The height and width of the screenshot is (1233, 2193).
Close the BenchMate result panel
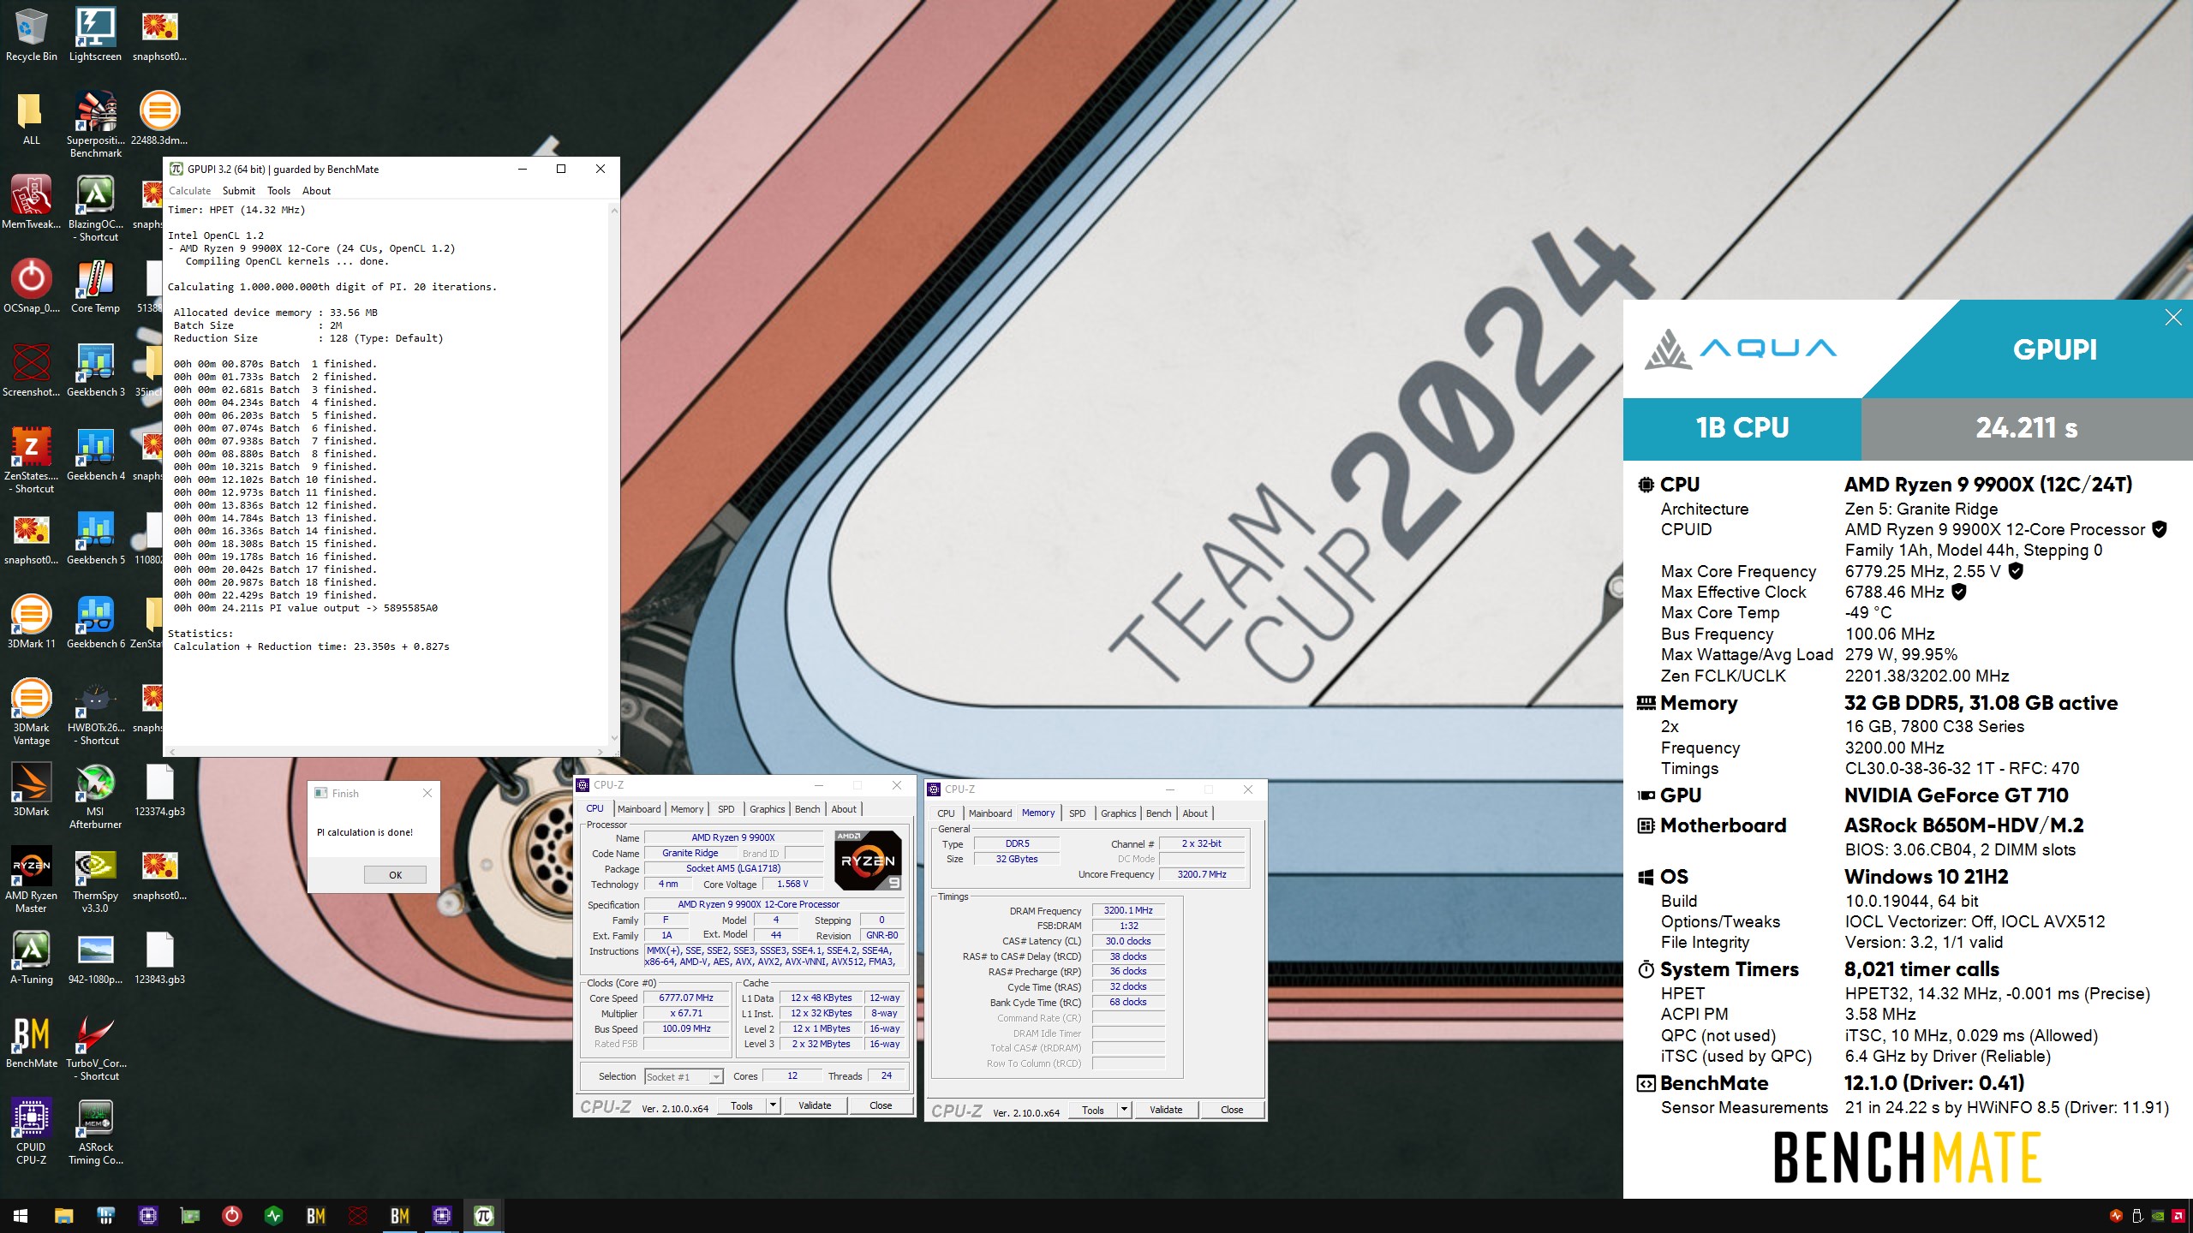[2173, 318]
